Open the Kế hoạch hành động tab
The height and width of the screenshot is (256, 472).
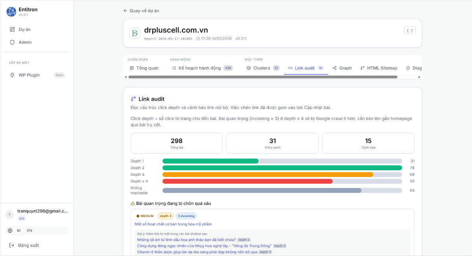203,68
